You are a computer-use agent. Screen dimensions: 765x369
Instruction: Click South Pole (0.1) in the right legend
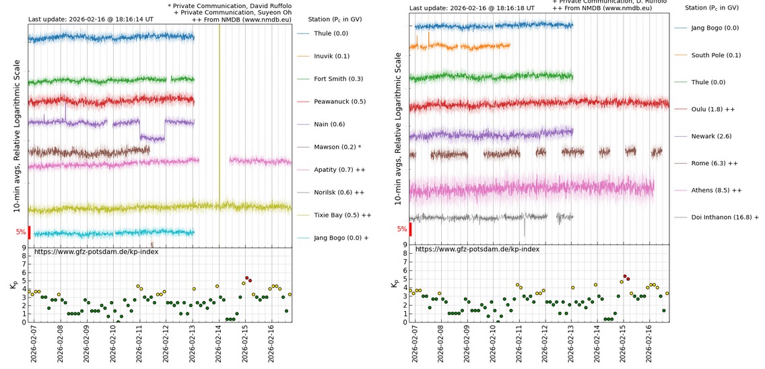(x=716, y=55)
